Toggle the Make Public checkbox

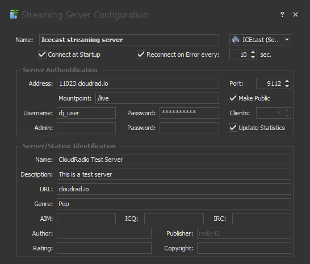pos(233,98)
